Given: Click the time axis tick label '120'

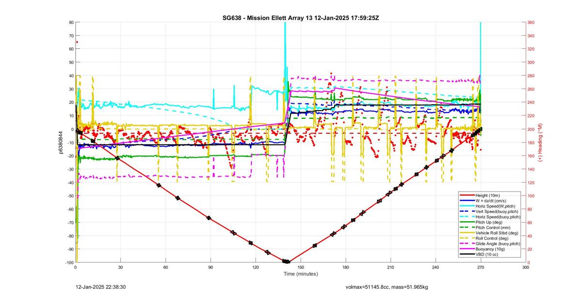Looking at the screenshot, I should pyautogui.click(x=256, y=267).
